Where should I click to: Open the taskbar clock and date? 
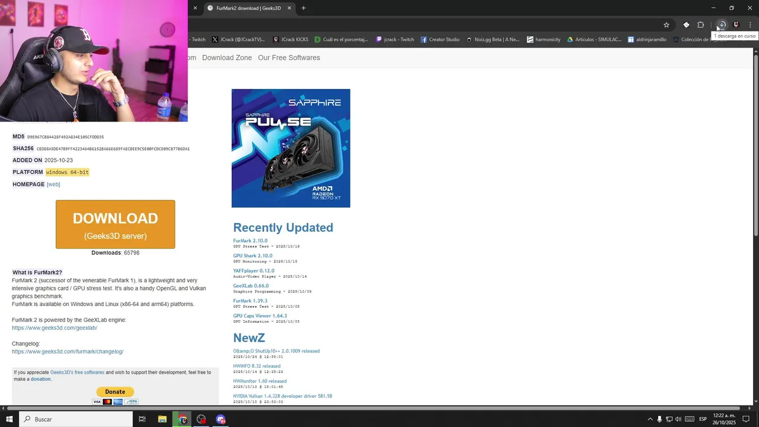[x=724, y=419]
